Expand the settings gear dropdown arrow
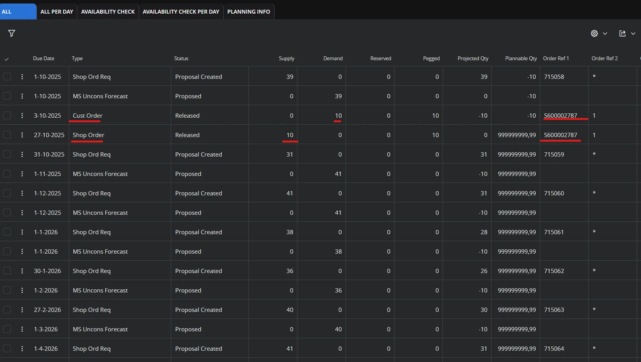Viewport: 641px width, 362px height. pyautogui.click(x=605, y=33)
